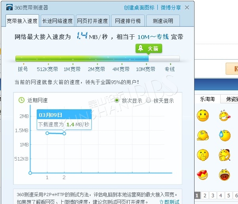Click the 4M宽带 scale label
This screenshot has width=238, height=204.
121,69
